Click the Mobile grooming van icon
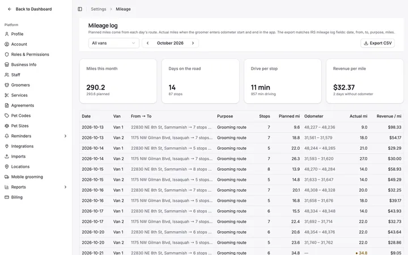Image resolution: width=408 pixels, height=255 pixels. coord(7,177)
